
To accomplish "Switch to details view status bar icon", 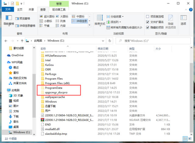I will click(x=185, y=139).
